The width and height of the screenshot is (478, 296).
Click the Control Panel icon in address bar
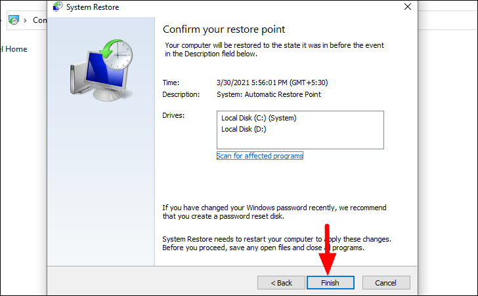pos(14,20)
